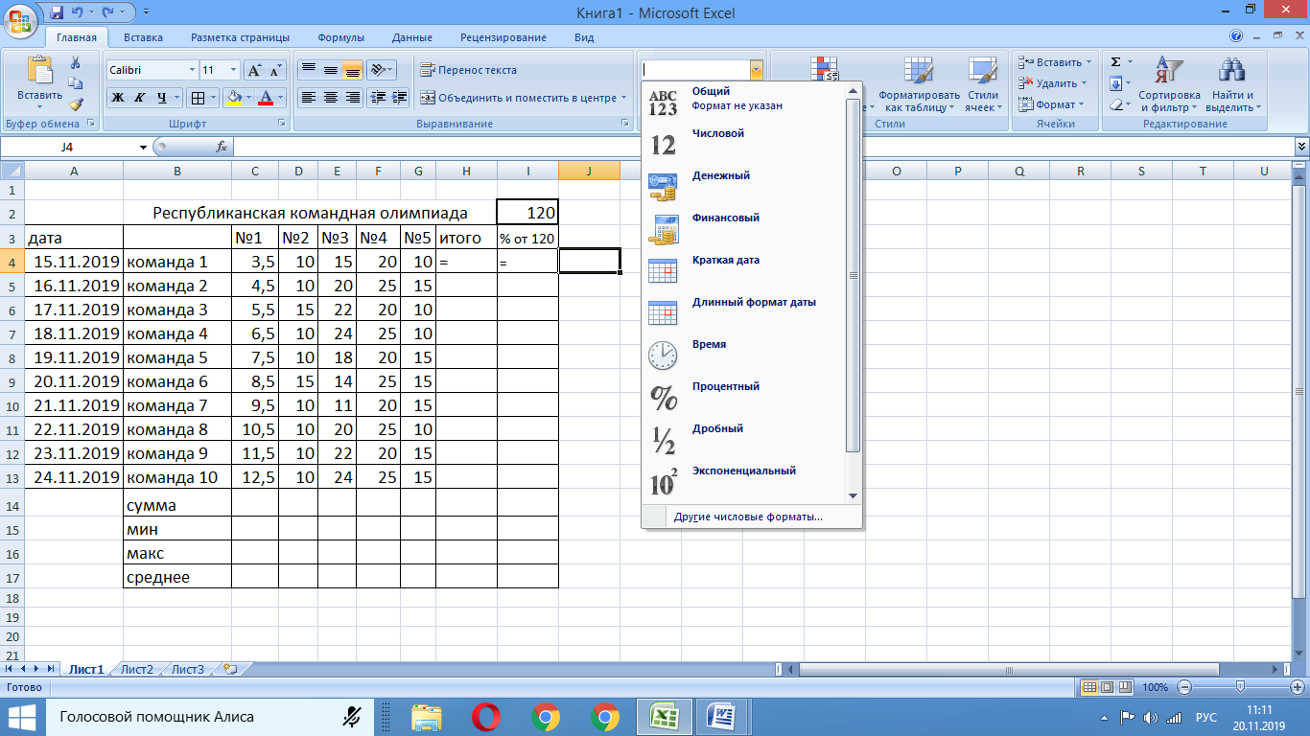Click cell I2 containing 120
1310x736 pixels.
pyautogui.click(x=527, y=213)
